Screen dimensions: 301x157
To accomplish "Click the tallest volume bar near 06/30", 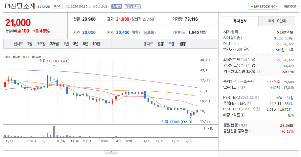I will [54, 132].
